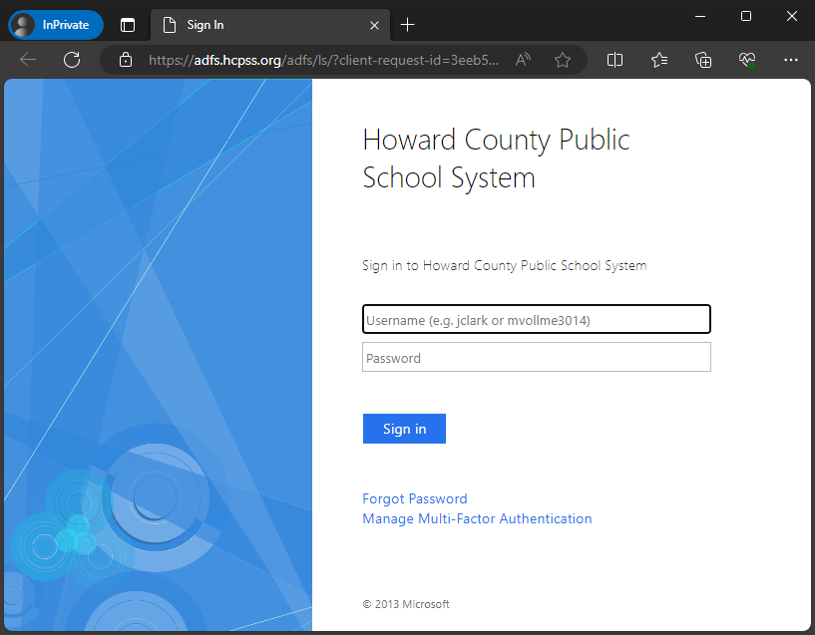View site security via the lock icon
815x635 pixels.
tap(126, 60)
